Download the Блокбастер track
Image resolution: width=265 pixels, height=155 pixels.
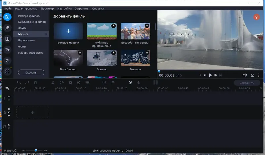pos(80,53)
